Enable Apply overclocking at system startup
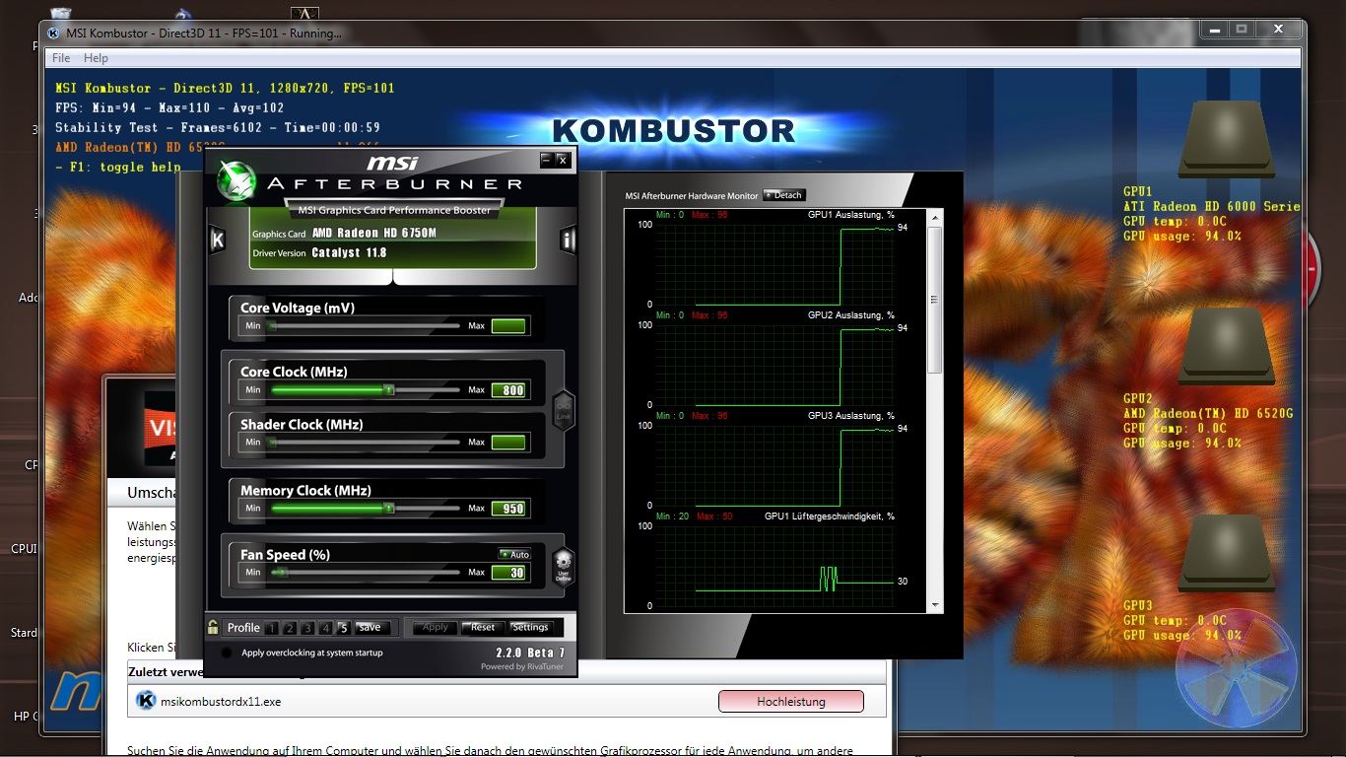Screen dimensions: 1346x757 point(227,653)
